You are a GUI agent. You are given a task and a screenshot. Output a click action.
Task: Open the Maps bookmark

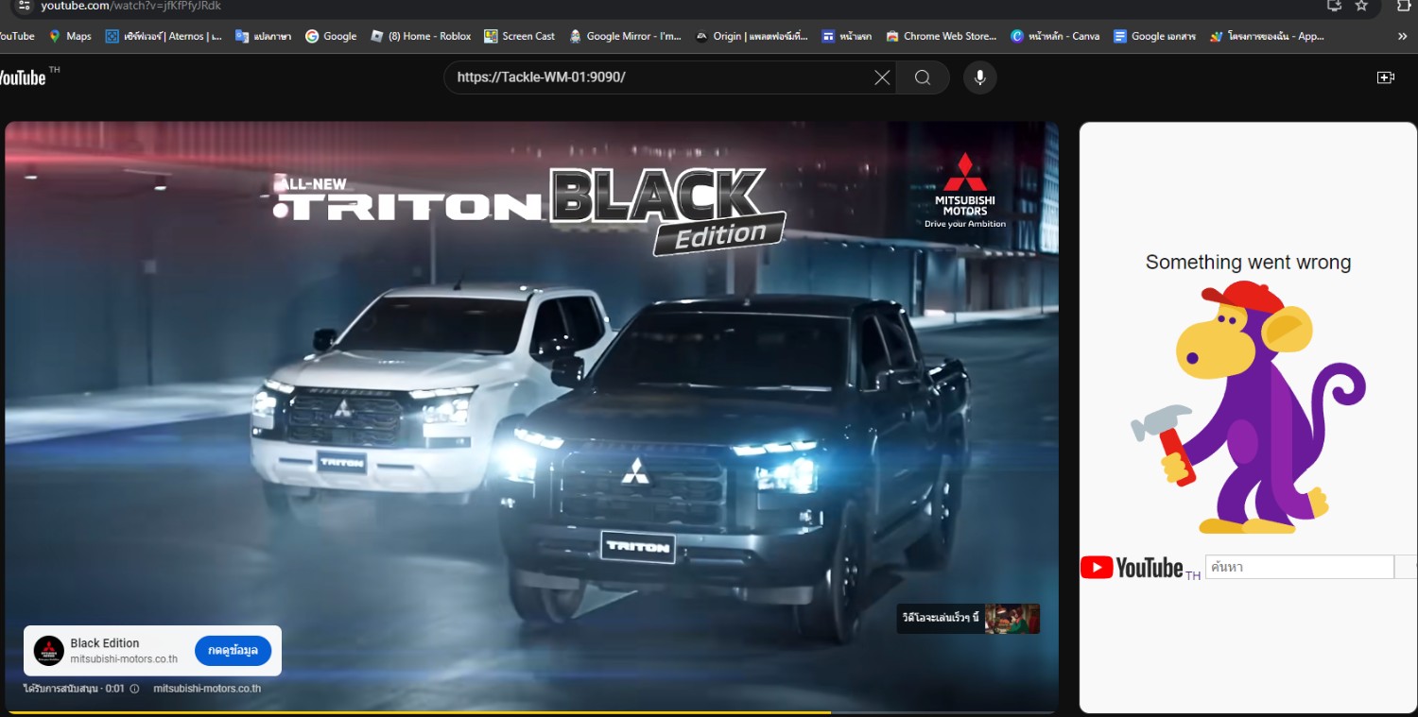tap(70, 36)
